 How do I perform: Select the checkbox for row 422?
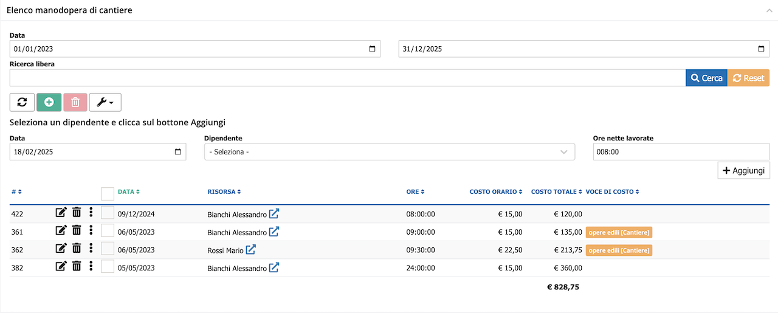(108, 213)
